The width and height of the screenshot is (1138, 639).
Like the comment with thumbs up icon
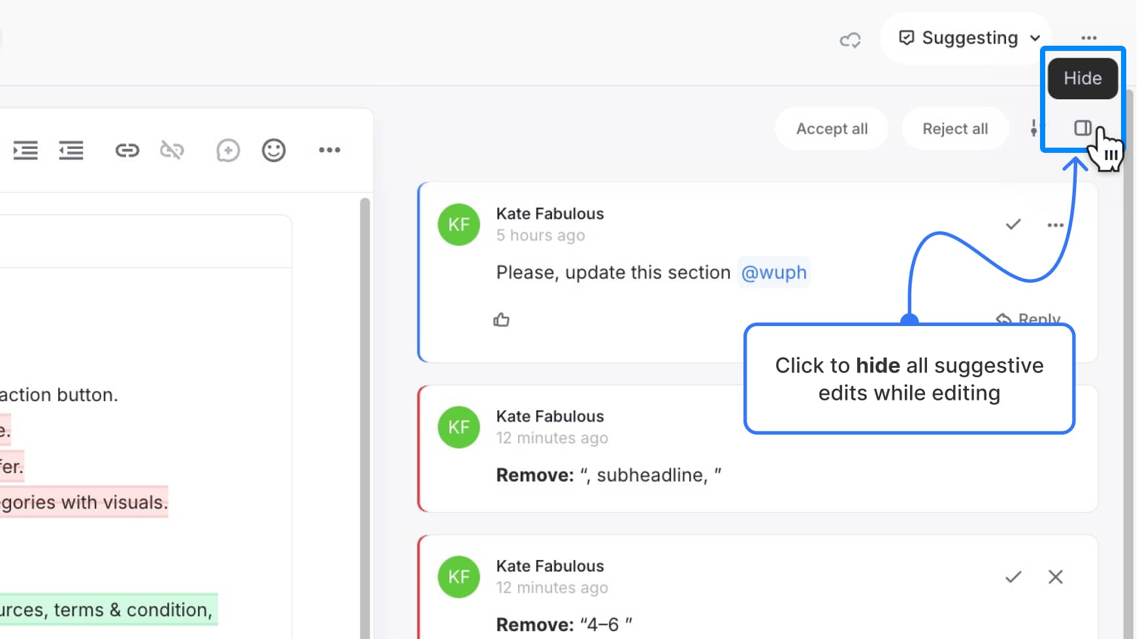point(501,319)
